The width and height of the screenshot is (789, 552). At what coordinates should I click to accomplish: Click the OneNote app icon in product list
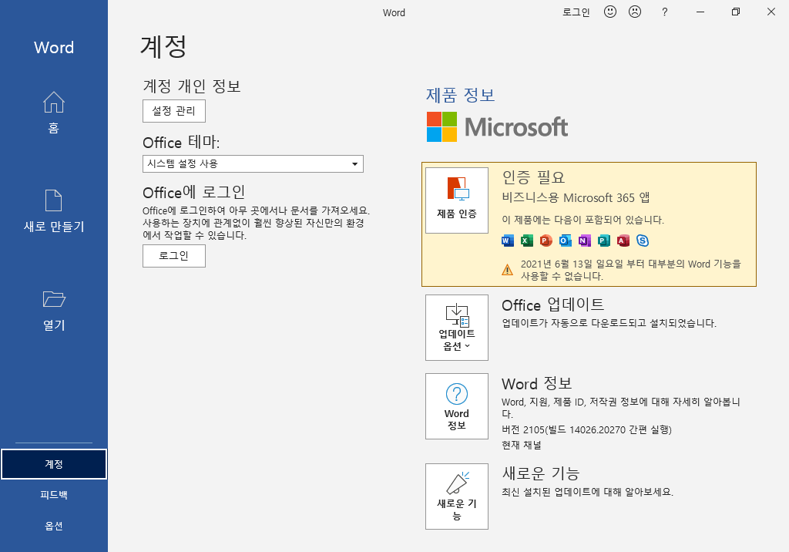coord(584,241)
